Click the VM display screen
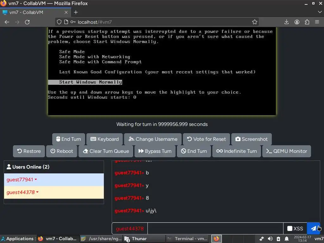Image resolution: width=324 pixels, height=243 pixels. [162, 71]
